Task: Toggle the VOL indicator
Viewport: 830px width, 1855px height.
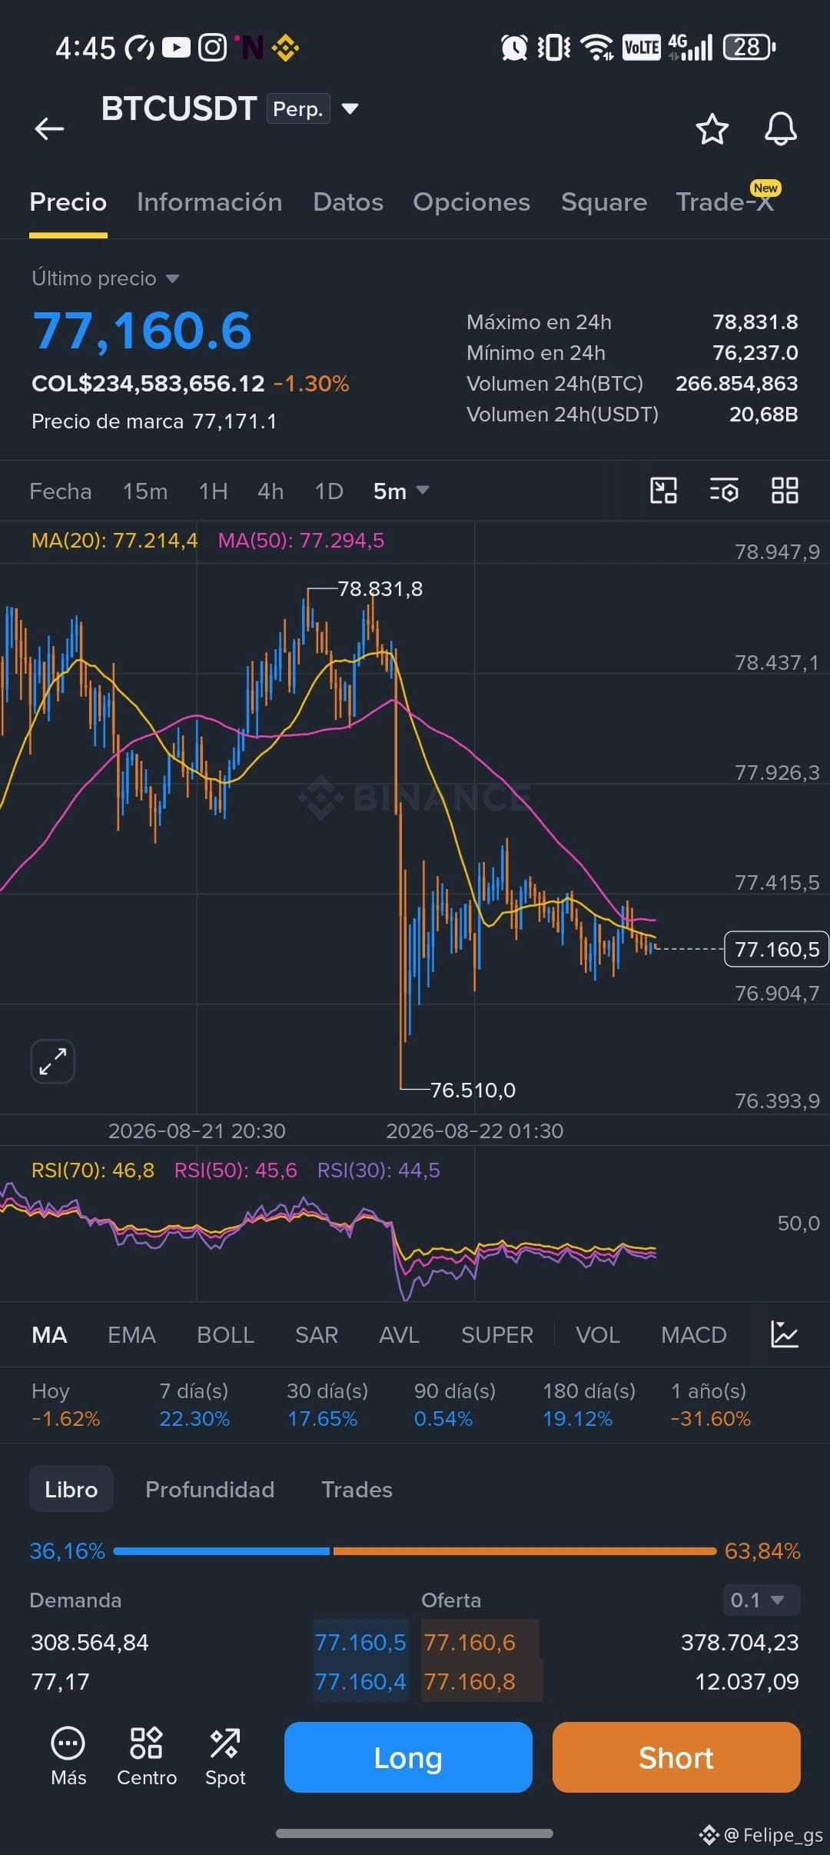Action: (x=598, y=1334)
